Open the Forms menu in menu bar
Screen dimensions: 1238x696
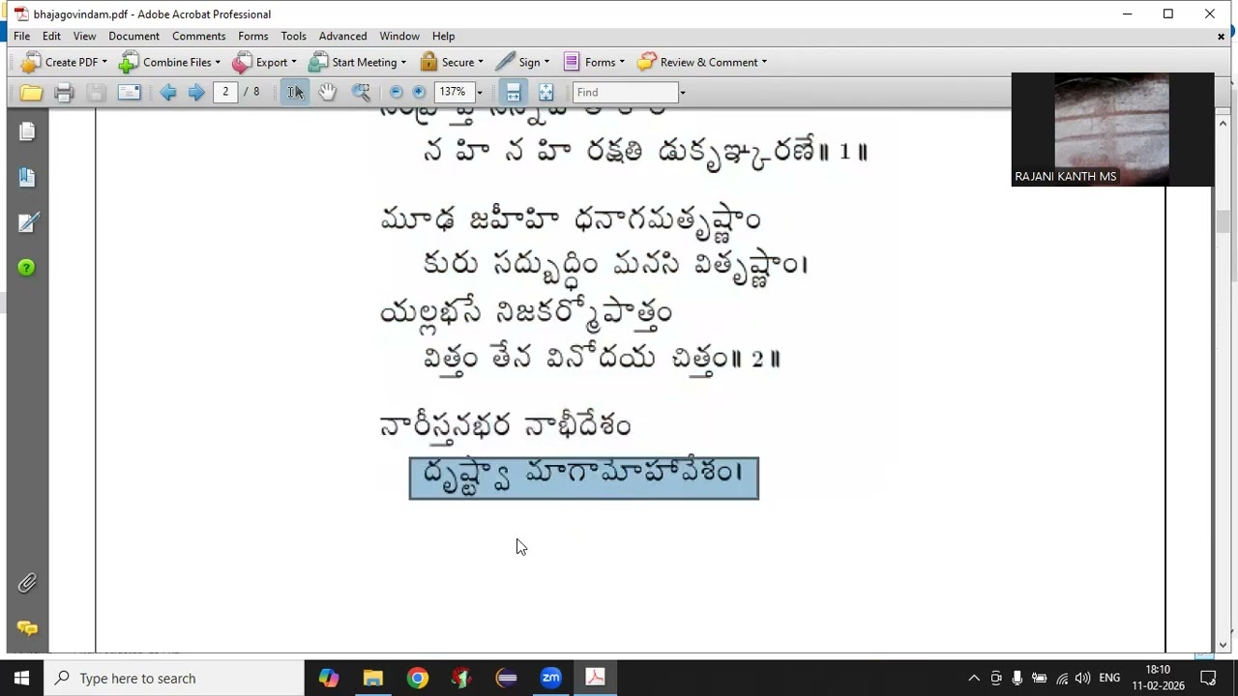pos(252,36)
